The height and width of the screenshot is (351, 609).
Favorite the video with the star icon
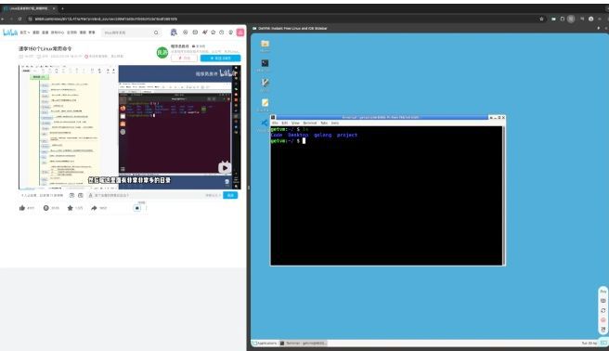[x=70, y=208]
